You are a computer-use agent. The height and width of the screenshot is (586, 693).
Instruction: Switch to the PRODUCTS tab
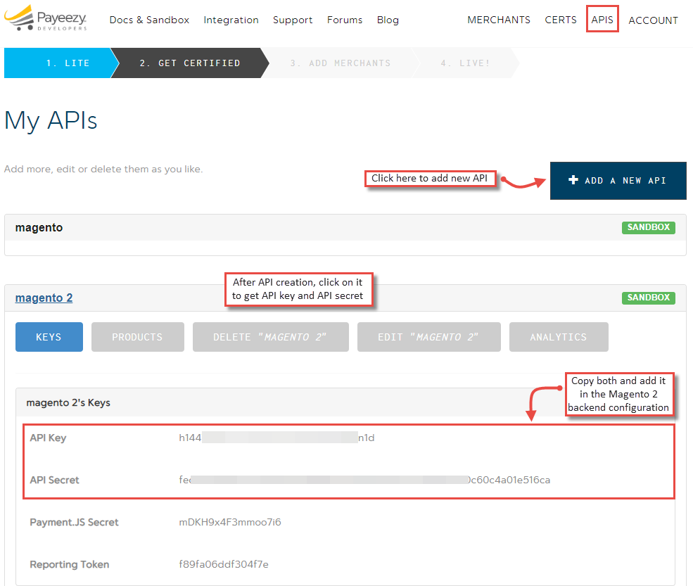pyautogui.click(x=138, y=337)
